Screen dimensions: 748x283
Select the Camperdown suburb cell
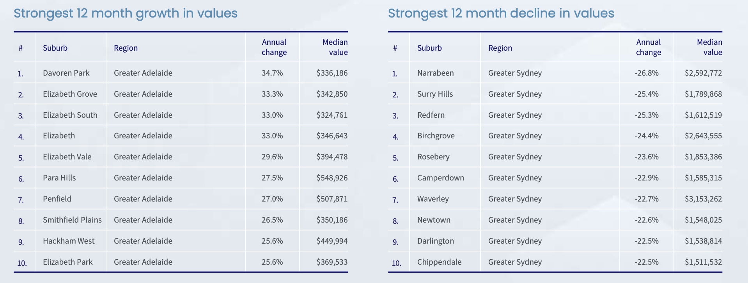pyautogui.click(x=440, y=178)
